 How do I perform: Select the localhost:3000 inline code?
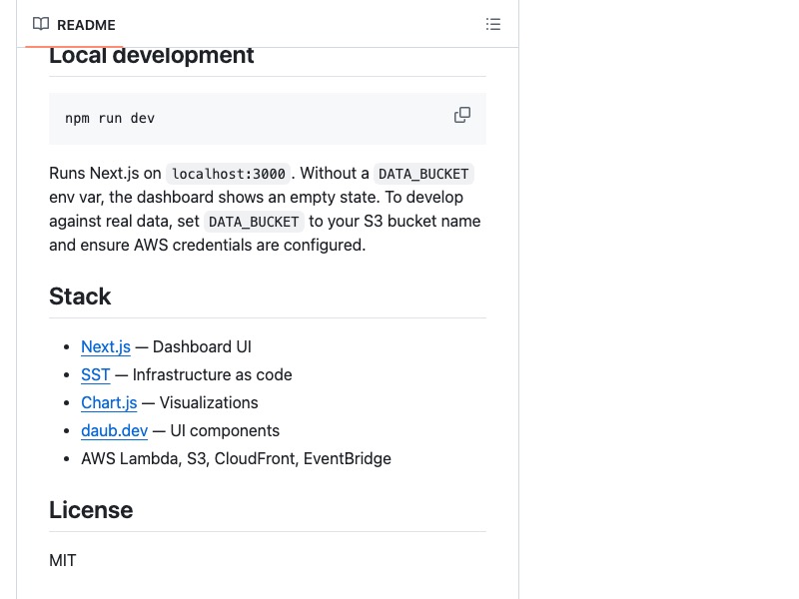(x=228, y=173)
